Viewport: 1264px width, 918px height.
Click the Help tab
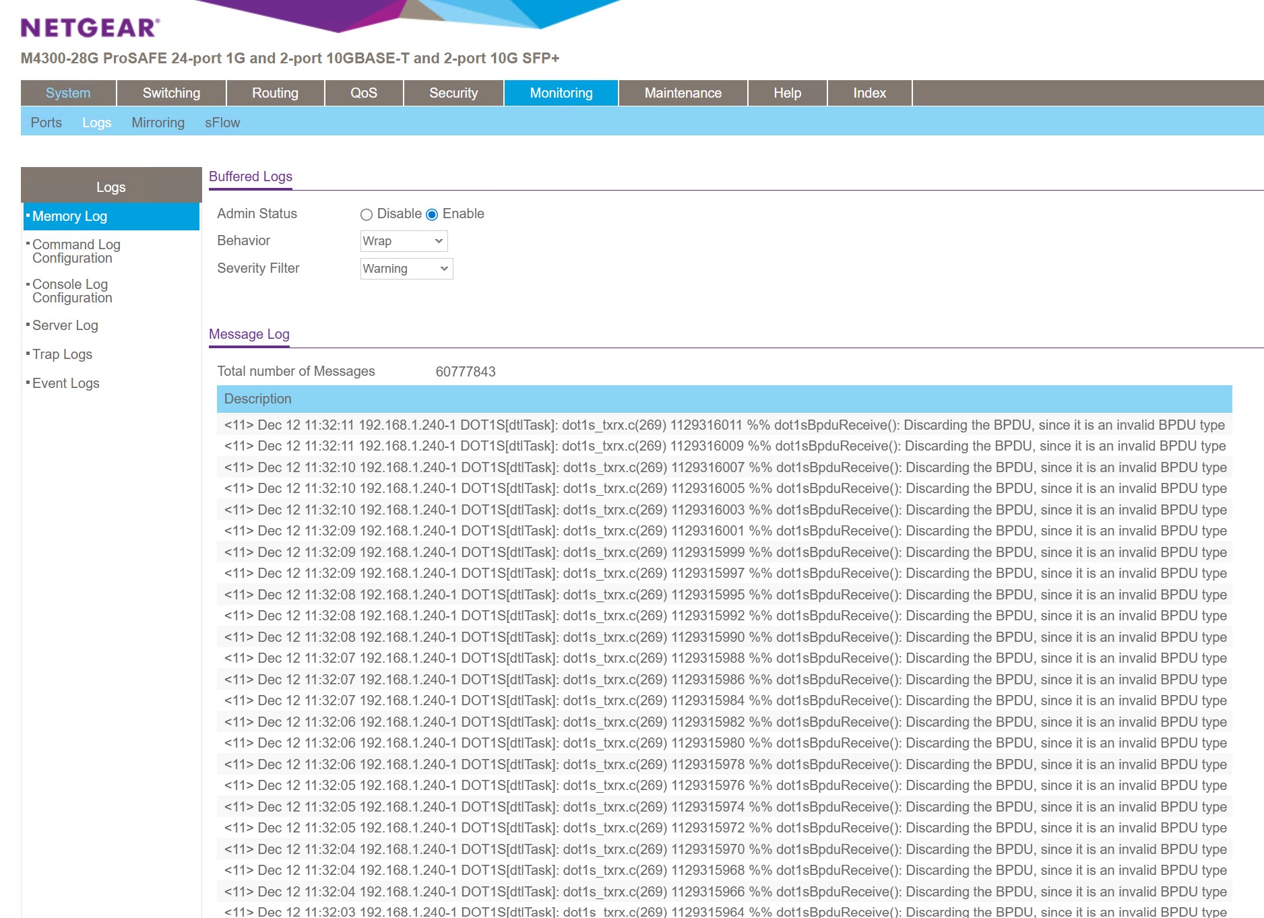click(787, 93)
